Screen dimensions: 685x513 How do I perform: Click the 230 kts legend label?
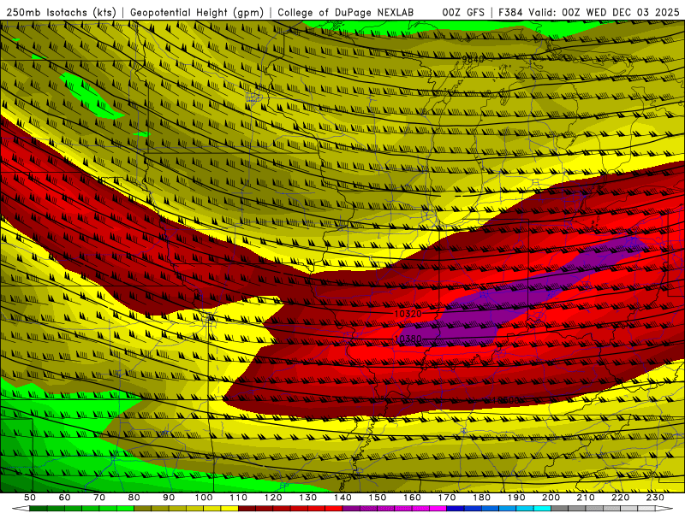tap(655, 498)
